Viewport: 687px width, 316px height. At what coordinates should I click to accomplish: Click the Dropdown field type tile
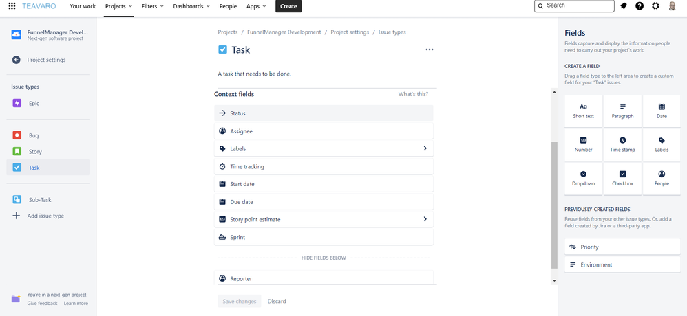click(583, 179)
